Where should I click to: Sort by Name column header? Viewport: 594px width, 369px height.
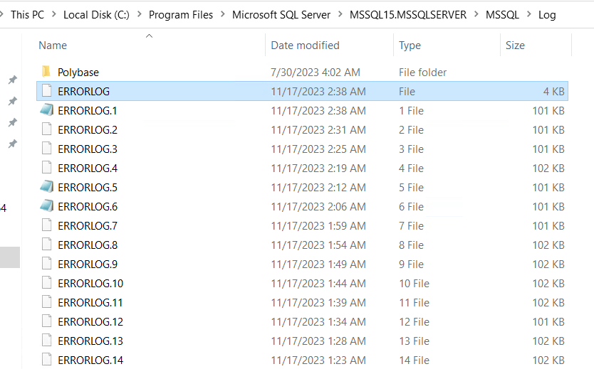coord(53,46)
